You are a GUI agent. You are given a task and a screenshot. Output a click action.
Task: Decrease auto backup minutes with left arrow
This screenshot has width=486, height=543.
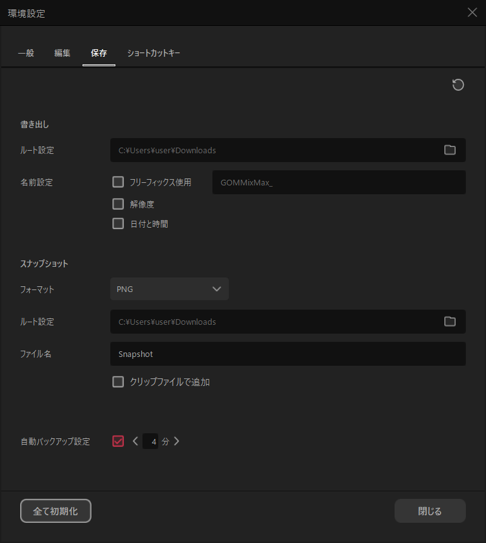coord(136,441)
